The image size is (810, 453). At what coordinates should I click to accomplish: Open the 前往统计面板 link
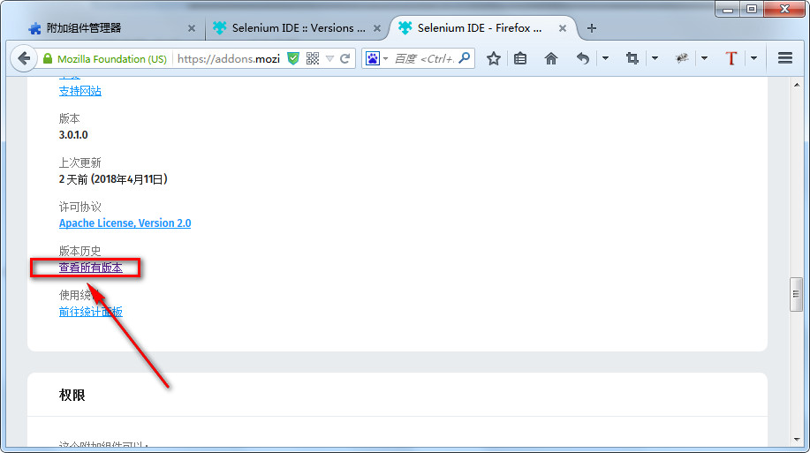(90, 312)
